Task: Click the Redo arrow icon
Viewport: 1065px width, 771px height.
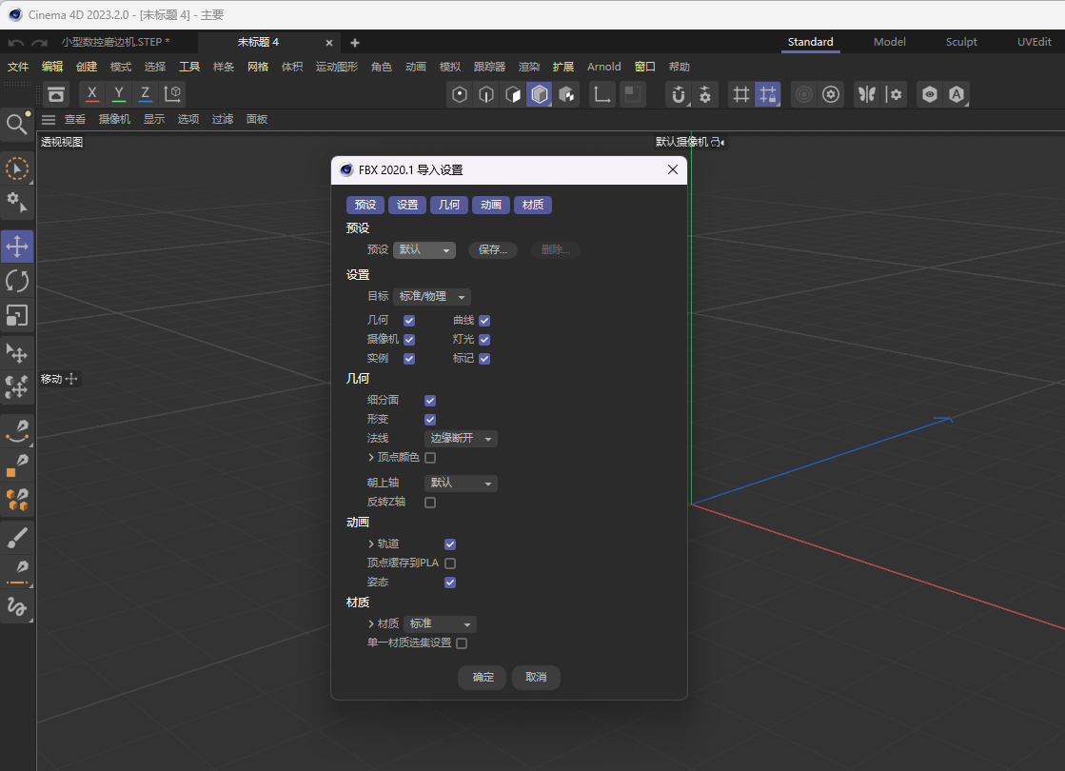Action: (x=40, y=43)
